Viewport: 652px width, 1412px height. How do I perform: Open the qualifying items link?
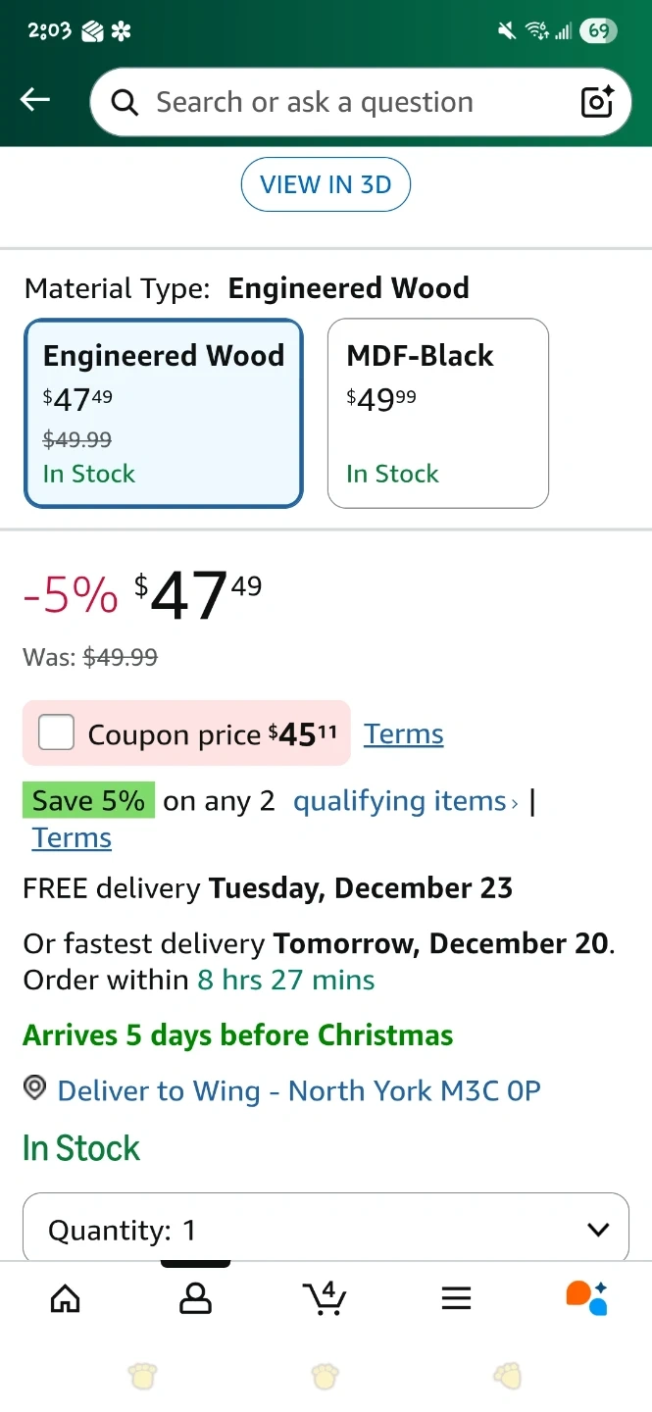(405, 801)
